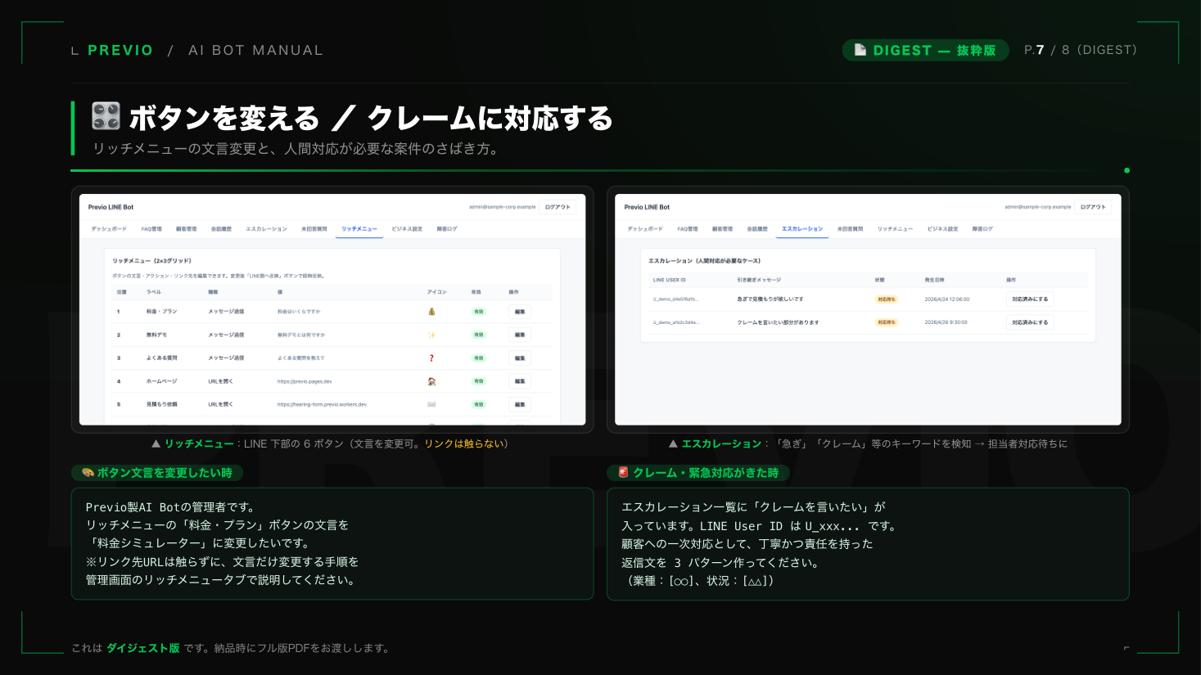Click user ID U_demo_a1b2c3d4e...
1201x675 pixels.
(675, 322)
